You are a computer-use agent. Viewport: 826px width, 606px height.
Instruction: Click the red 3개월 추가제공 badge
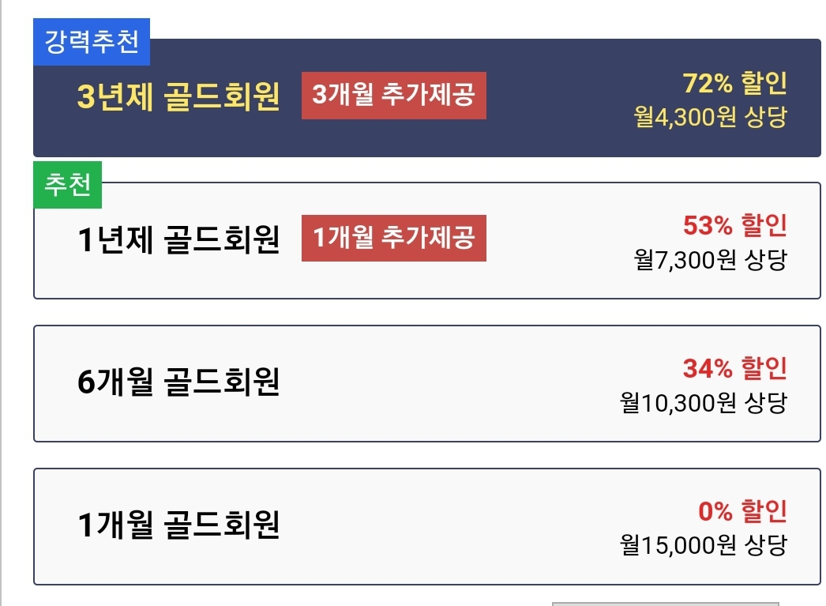[393, 96]
